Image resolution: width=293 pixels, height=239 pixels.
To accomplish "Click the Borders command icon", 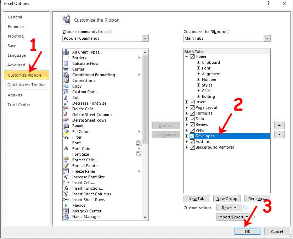I will [x=66, y=58].
